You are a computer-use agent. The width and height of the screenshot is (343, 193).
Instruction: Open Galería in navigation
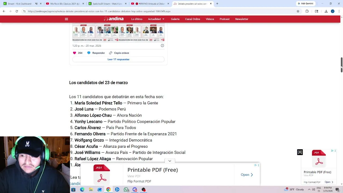tap(175, 19)
